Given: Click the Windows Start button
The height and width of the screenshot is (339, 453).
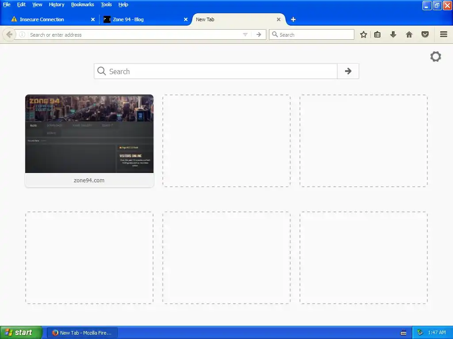Looking at the screenshot, I should pos(21,333).
